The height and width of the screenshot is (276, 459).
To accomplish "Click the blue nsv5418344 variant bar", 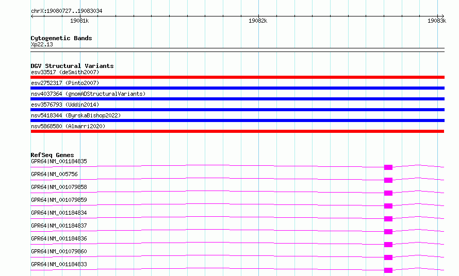I will click(x=237, y=120).
